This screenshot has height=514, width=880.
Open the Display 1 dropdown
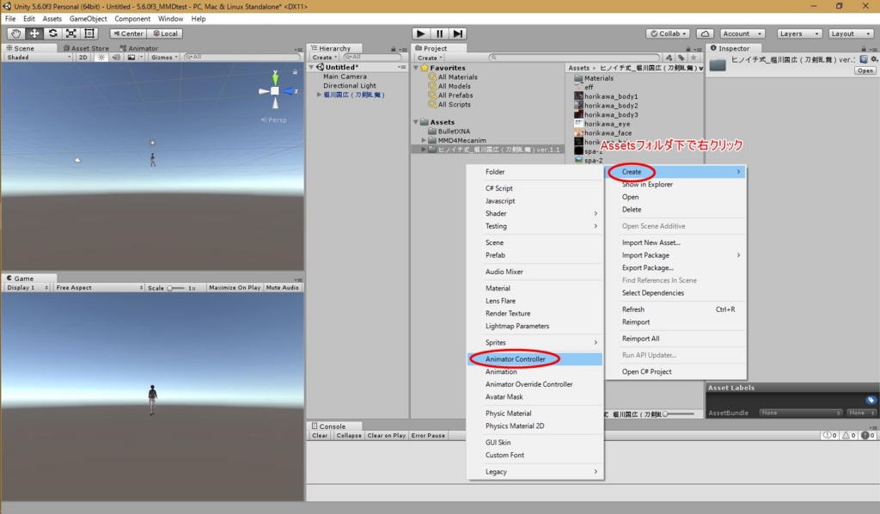point(27,287)
